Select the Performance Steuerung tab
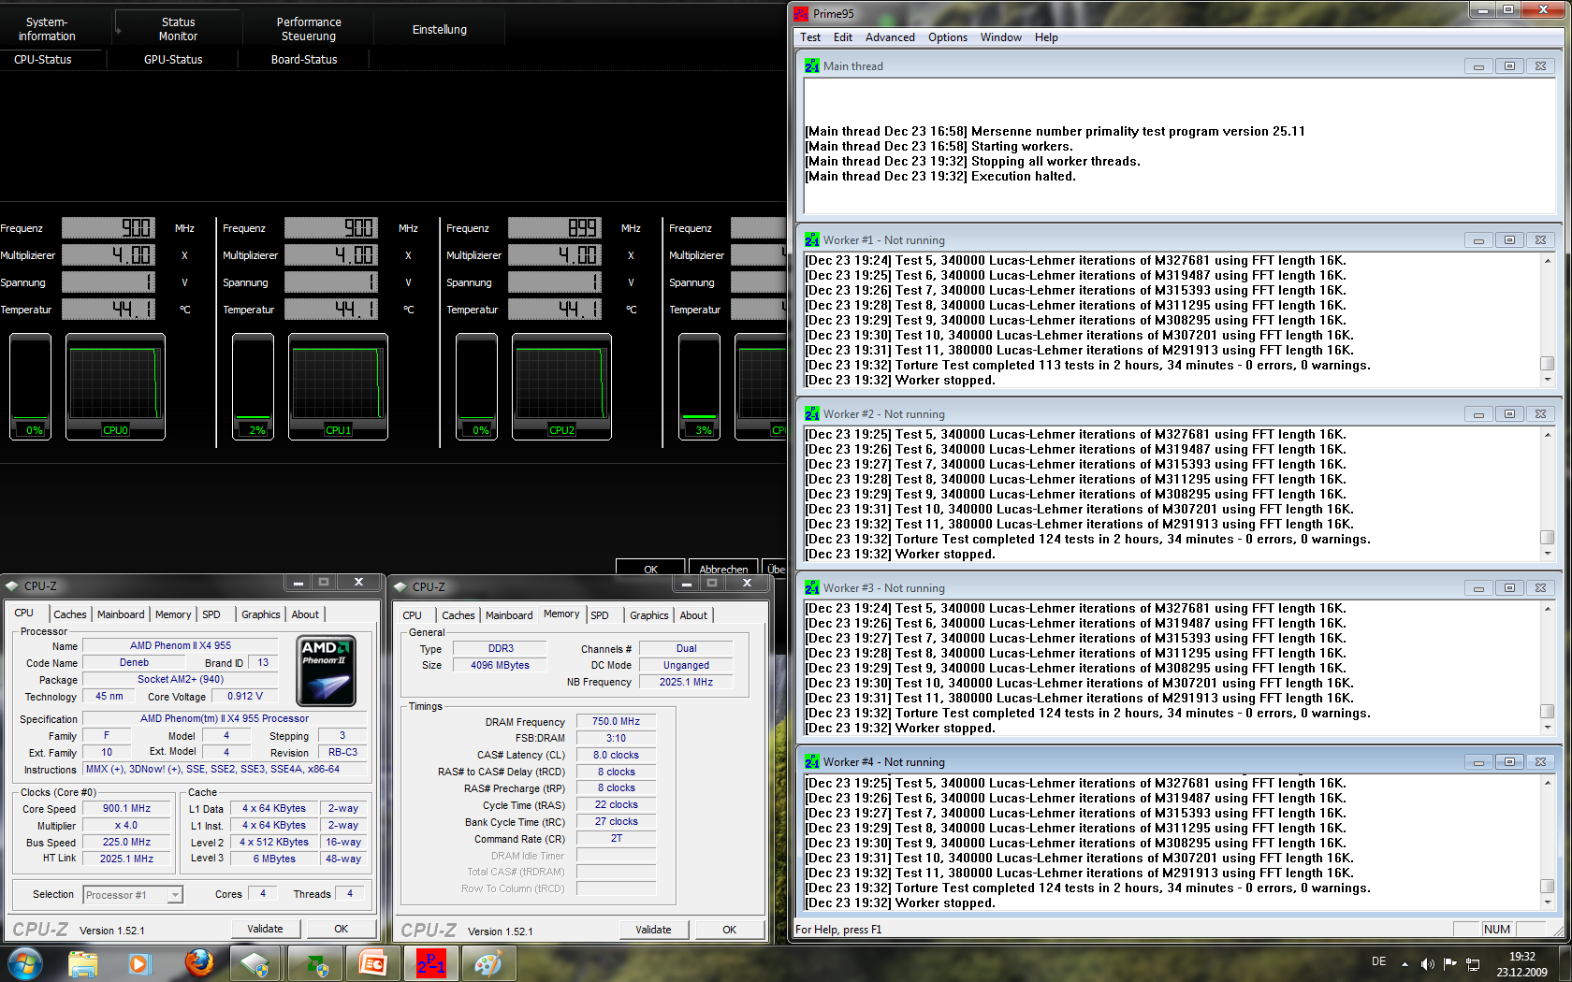Viewport: 1572px width, 982px height. pyautogui.click(x=309, y=29)
